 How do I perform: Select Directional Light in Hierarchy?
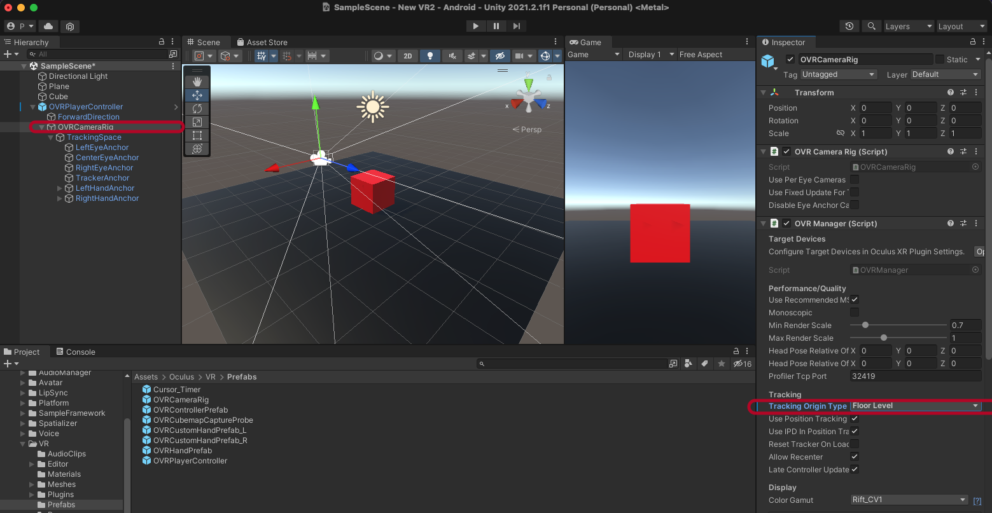click(78, 76)
